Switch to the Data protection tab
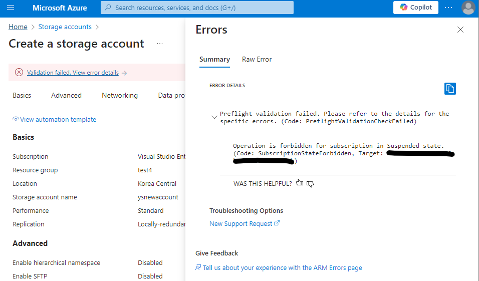479x281 pixels. 171,95
